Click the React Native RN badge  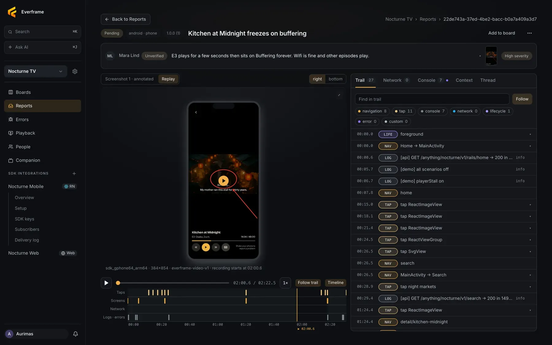70,186
